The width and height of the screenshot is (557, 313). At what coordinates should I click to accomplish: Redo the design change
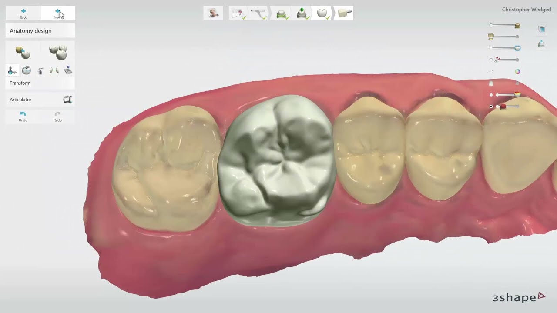click(57, 117)
